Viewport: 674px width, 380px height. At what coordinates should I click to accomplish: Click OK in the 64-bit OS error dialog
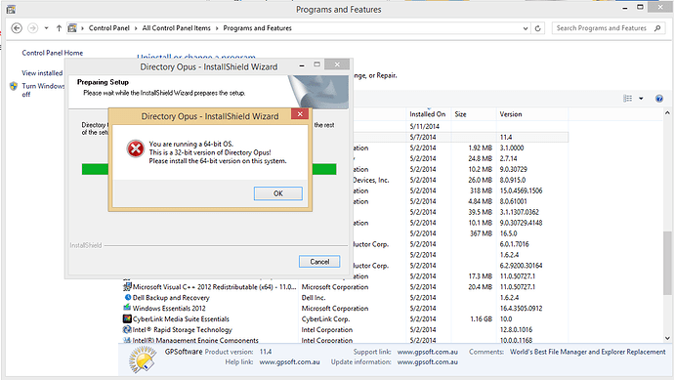click(x=278, y=193)
